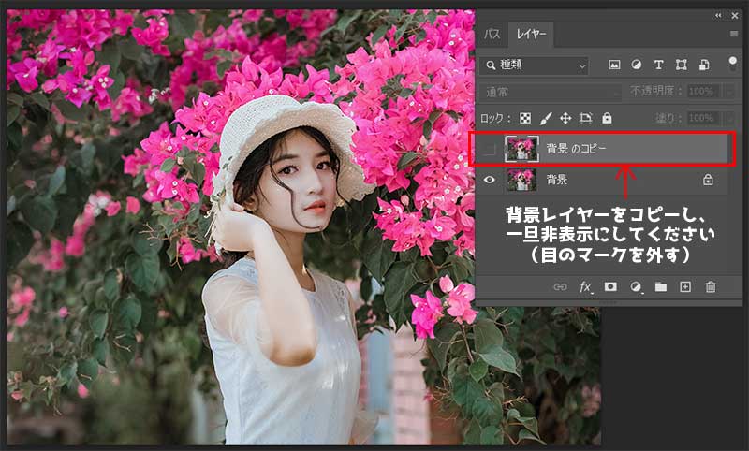Toggle the layer filtering switch
The width and height of the screenshot is (749, 451).
[733, 64]
